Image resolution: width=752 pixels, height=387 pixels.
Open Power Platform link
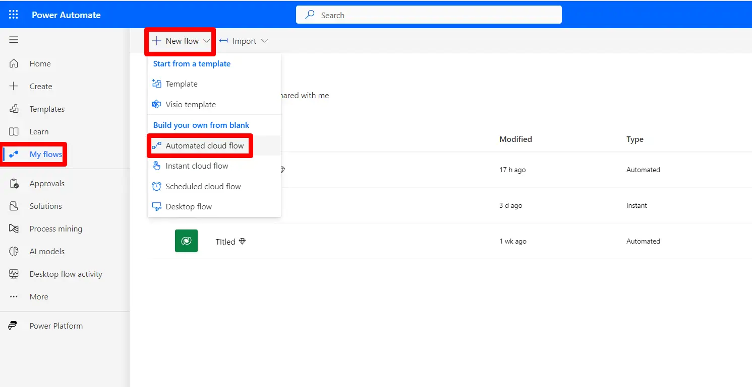tap(56, 326)
